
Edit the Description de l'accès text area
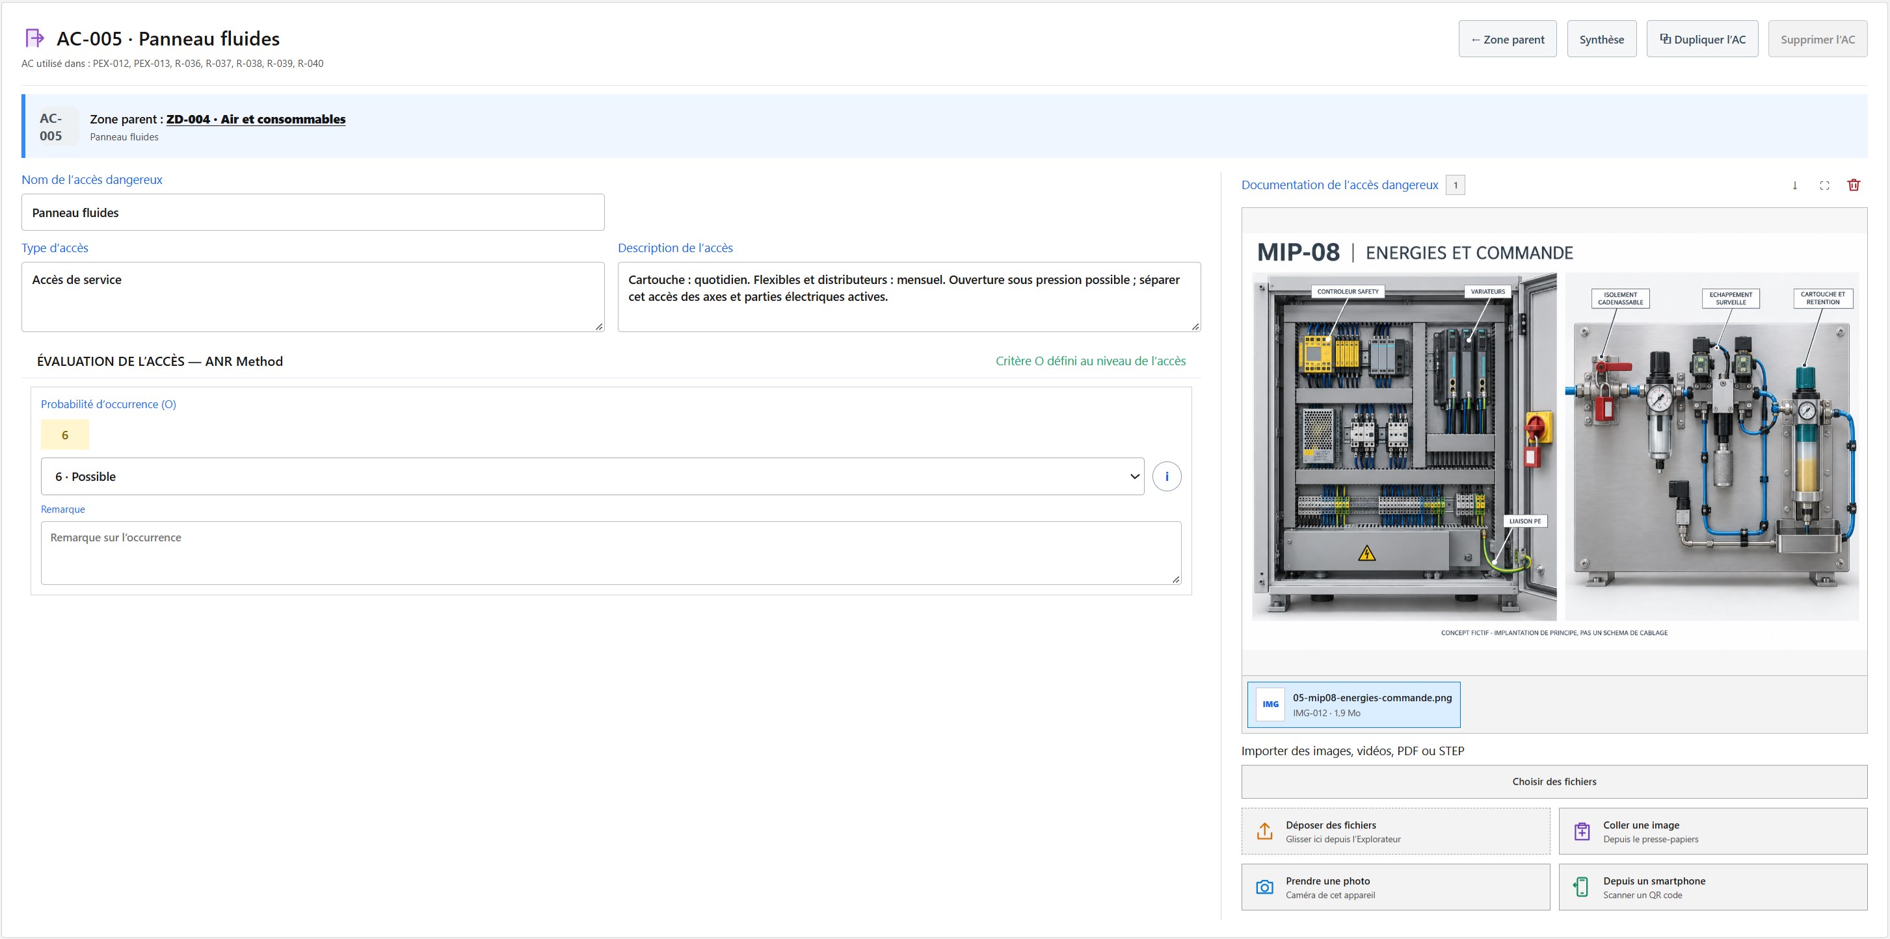tap(909, 297)
